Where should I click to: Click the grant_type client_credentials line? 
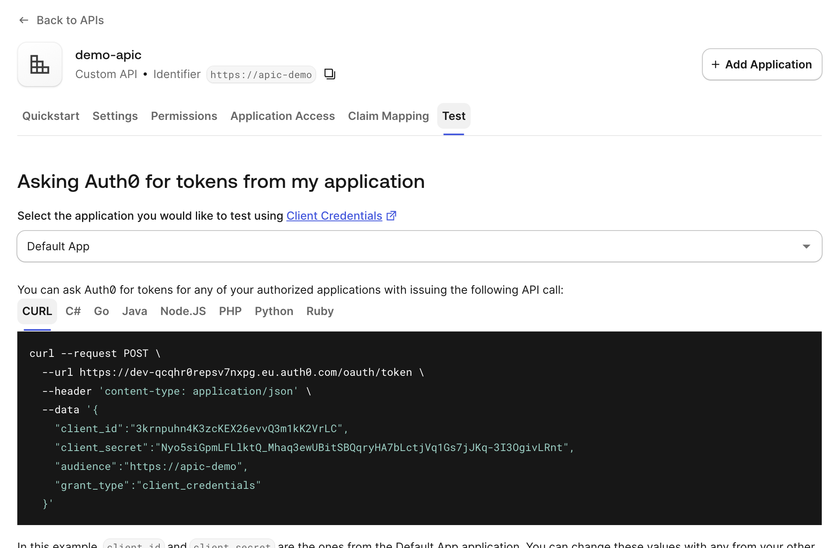pyautogui.click(x=158, y=486)
